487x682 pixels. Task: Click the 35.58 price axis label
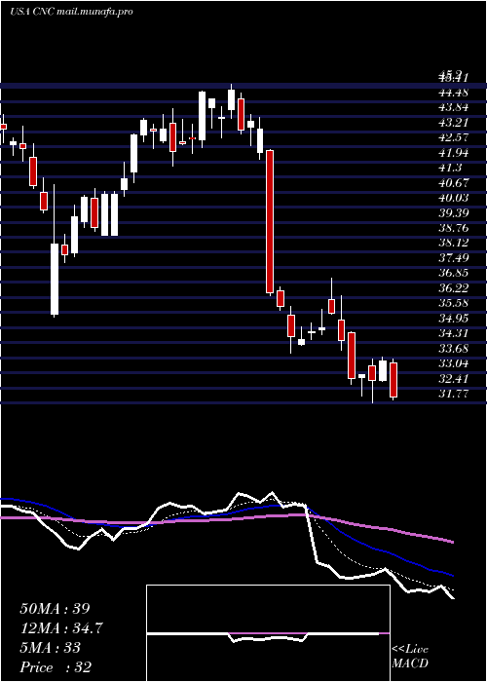[454, 303]
